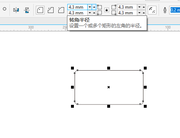Image resolution: width=180 pixels, height=138 pixels.
Task: Open bottom-left corner radius dropdown arrow
Action: click(x=90, y=13)
